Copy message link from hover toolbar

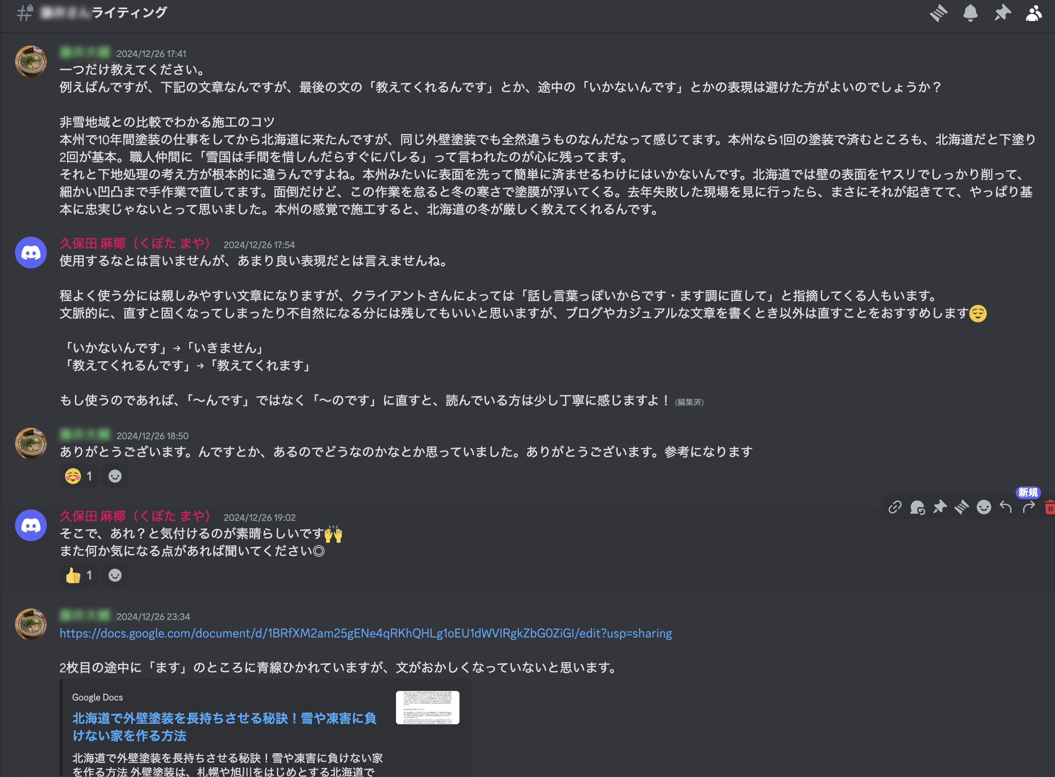point(895,507)
